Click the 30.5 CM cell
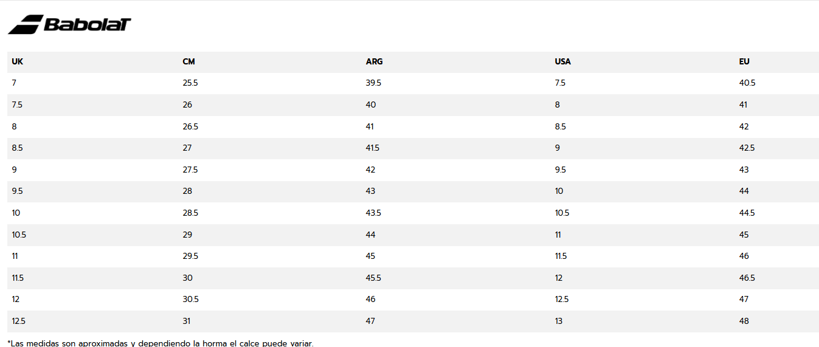This screenshot has height=347, width=819. (x=190, y=300)
